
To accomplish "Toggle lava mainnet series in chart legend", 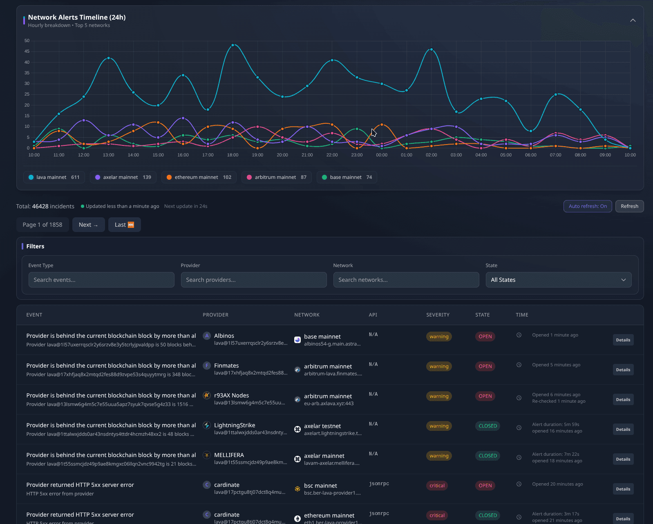I will click(x=54, y=177).
